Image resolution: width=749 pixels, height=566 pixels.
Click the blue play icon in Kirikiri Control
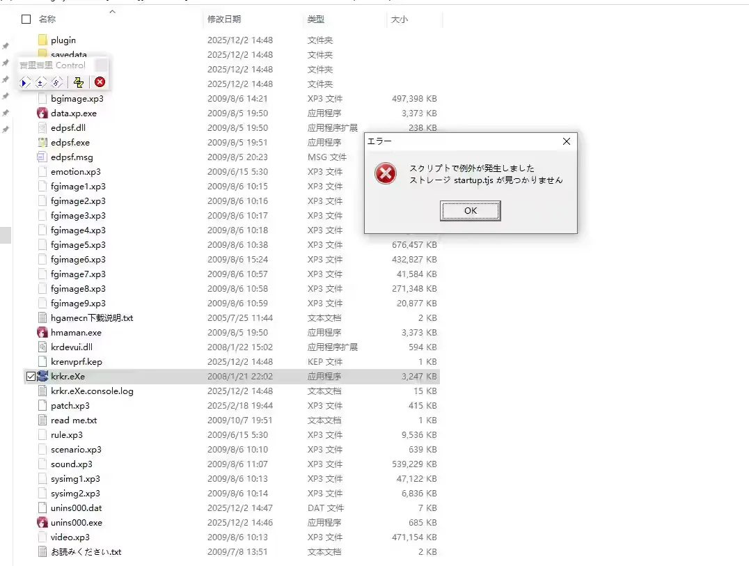[x=24, y=83]
